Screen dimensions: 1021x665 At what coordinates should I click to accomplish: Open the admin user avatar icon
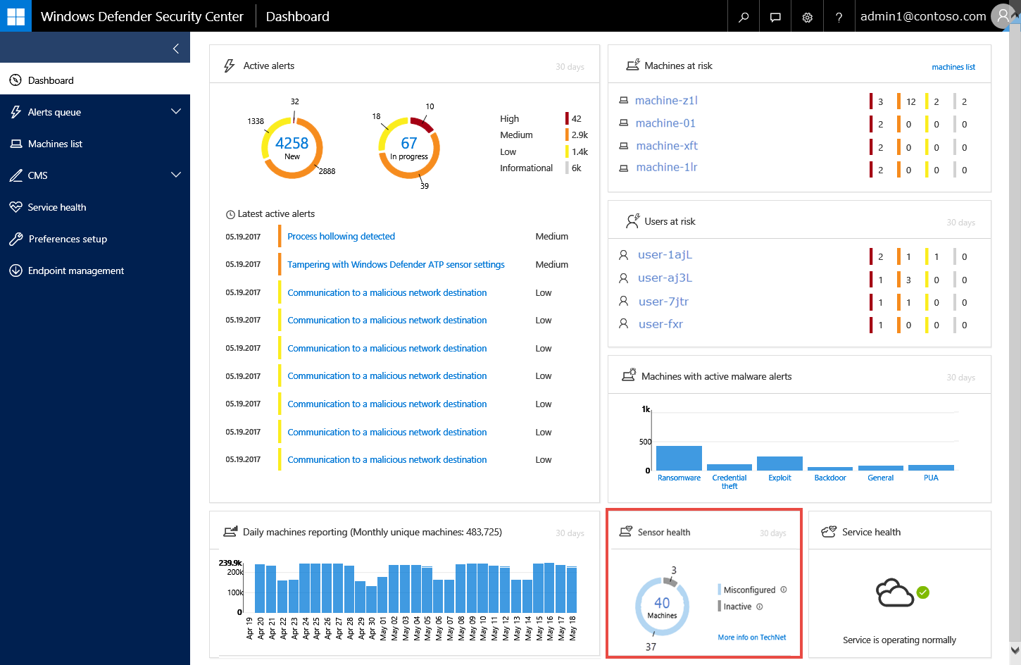click(1003, 15)
